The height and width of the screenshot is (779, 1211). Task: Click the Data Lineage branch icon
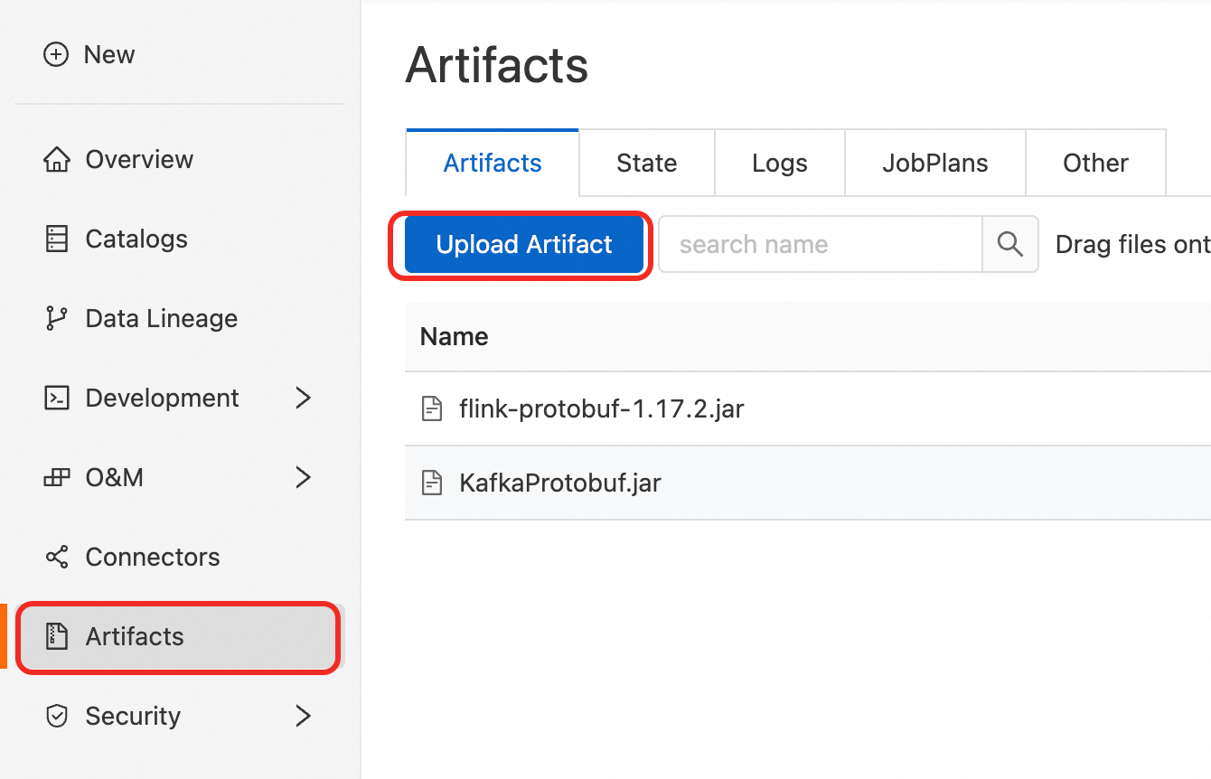(57, 319)
